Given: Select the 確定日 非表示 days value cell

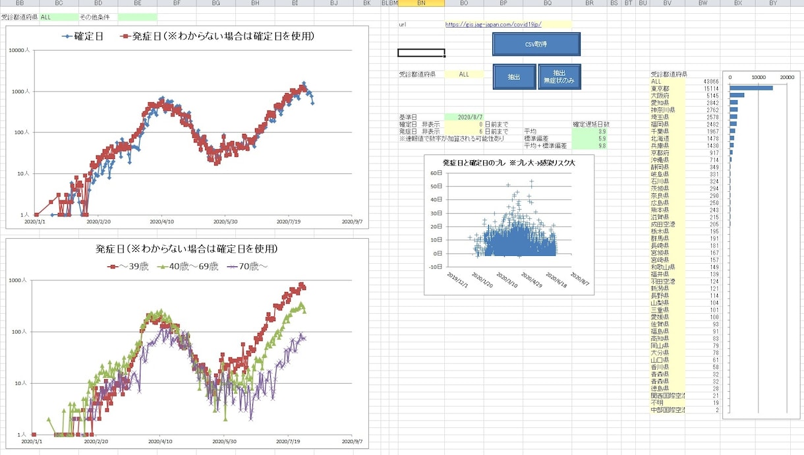Looking at the screenshot, I should [x=464, y=124].
